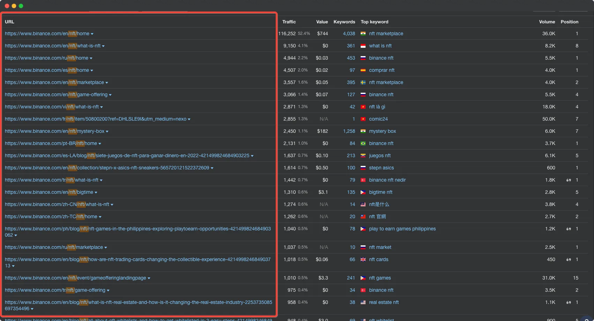Sort results by the Traffic column header
The image size is (594, 321).
[289, 22]
